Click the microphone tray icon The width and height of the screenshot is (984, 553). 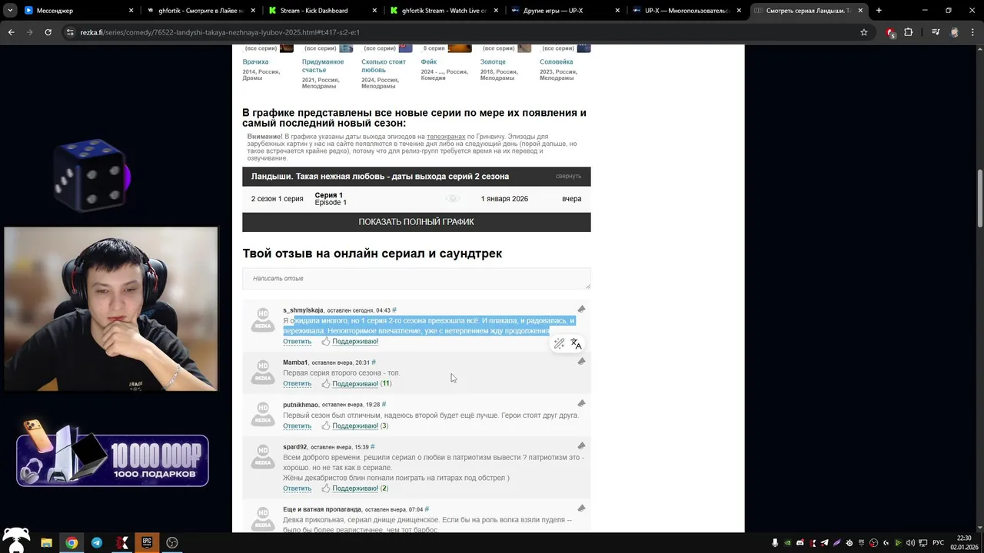[775, 543]
